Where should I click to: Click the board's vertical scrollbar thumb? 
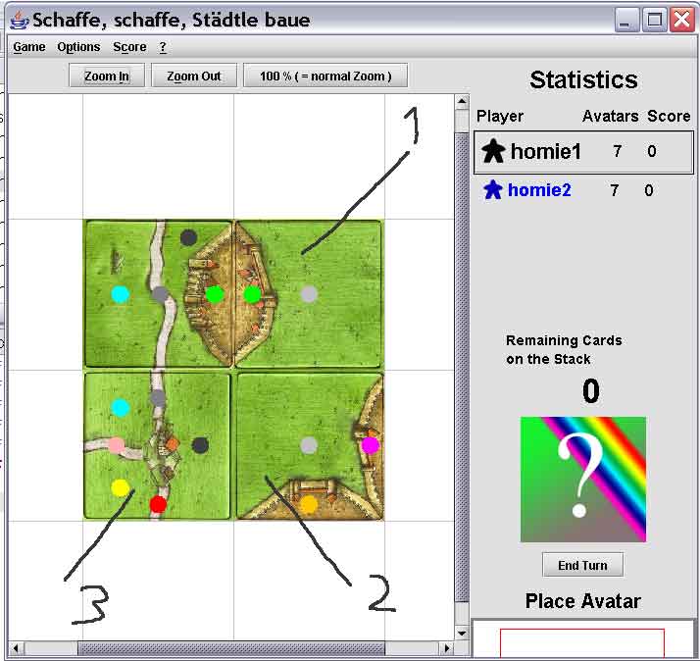coord(462,366)
